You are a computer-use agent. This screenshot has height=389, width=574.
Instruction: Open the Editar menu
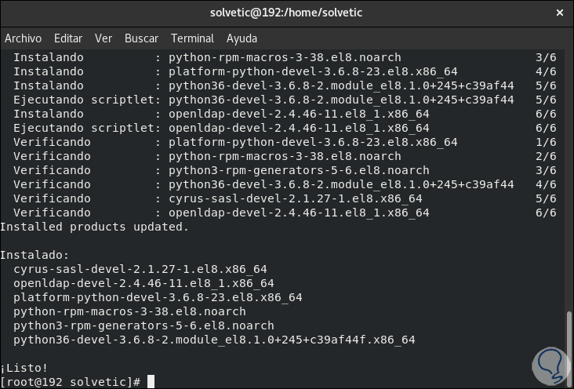[68, 38]
